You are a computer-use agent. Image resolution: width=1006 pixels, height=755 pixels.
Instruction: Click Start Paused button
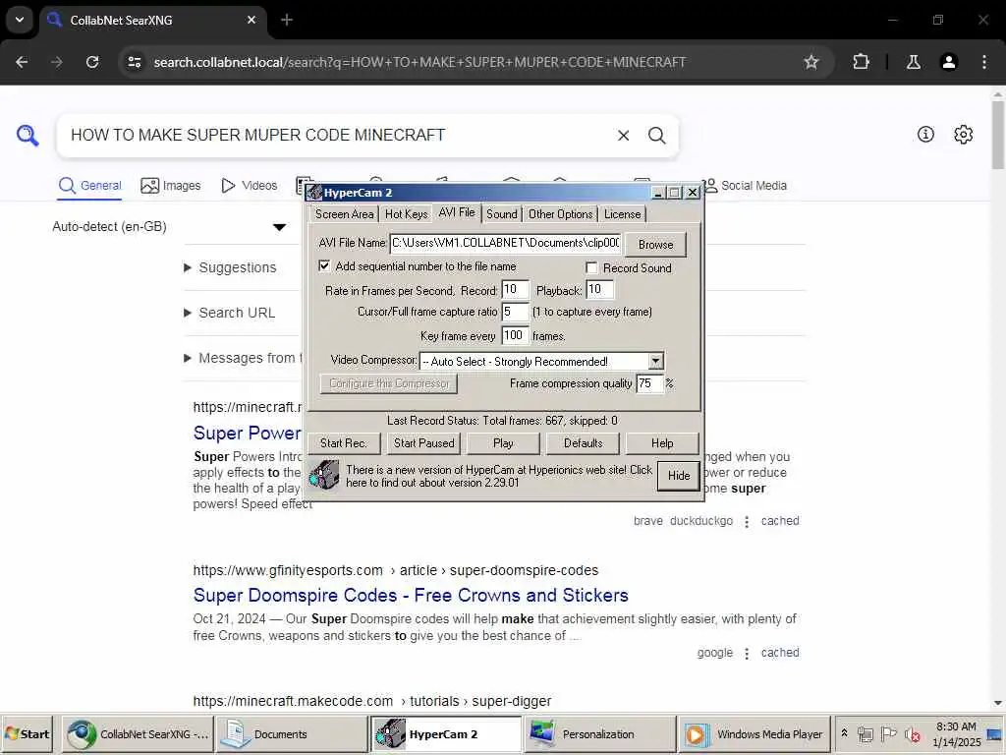[423, 443]
